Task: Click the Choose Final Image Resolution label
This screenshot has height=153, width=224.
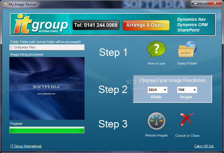Action: point(173,81)
